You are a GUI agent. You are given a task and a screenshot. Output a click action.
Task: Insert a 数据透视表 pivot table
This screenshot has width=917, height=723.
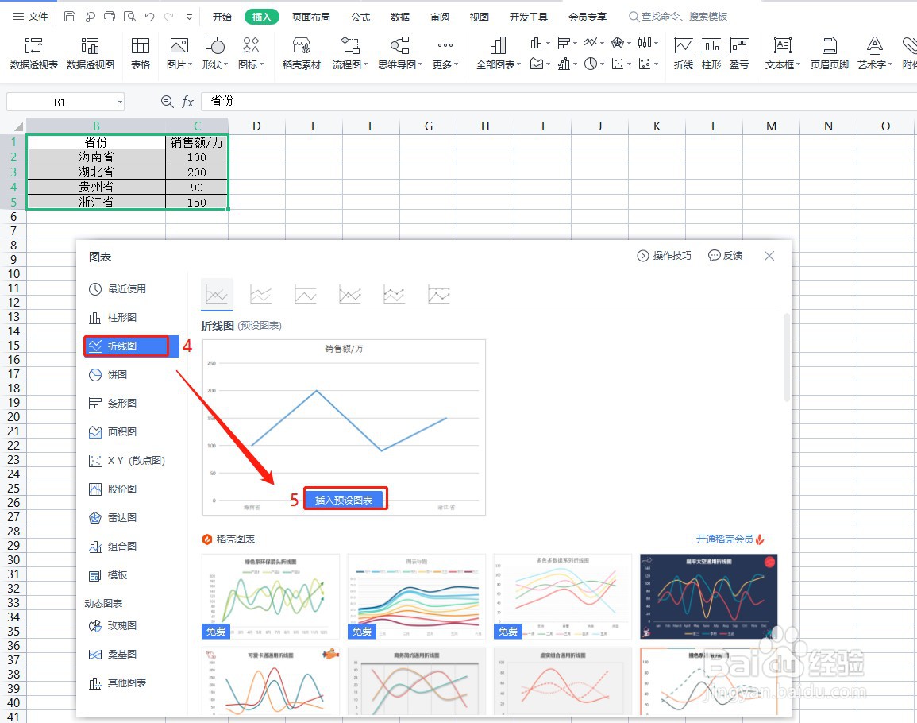pos(34,53)
